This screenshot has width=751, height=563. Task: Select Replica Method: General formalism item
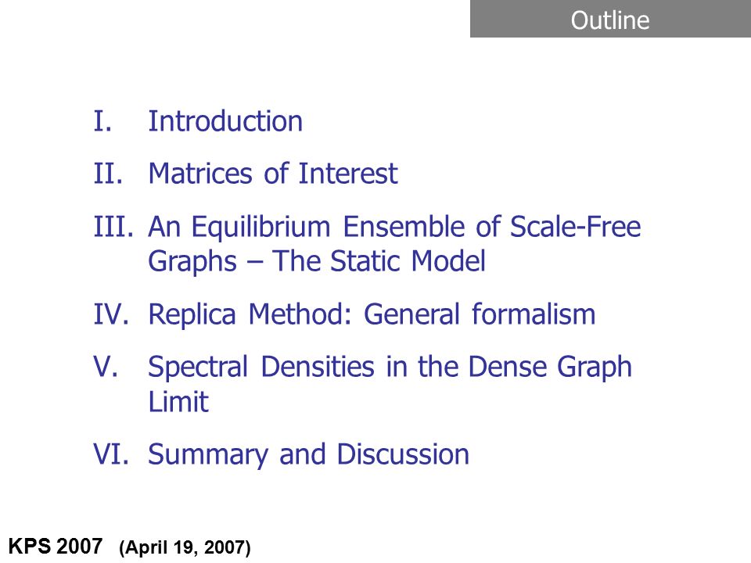pos(372,314)
